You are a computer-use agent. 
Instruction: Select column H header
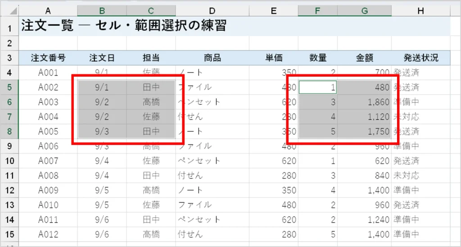point(421,11)
